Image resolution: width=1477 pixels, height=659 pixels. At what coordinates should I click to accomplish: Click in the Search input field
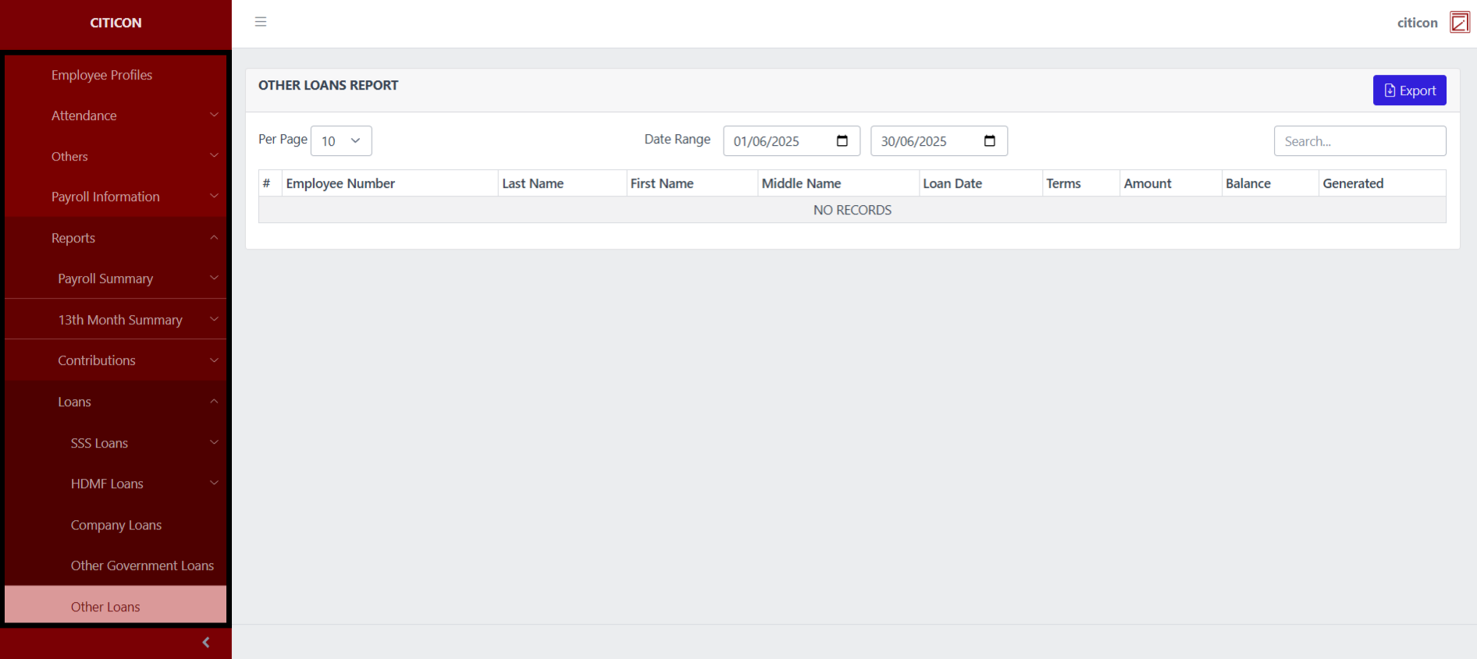tap(1359, 141)
